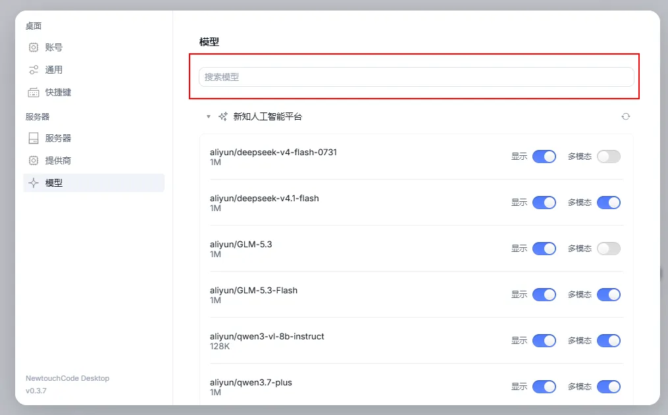
Task: Refresh the 新知人工智能平台 model list
Action: pyautogui.click(x=626, y=116)
